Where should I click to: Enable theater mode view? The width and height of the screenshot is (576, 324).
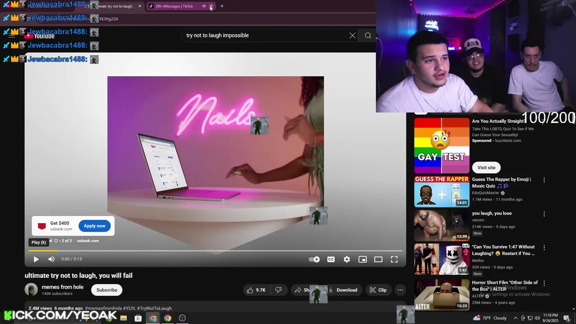point(378,259)
